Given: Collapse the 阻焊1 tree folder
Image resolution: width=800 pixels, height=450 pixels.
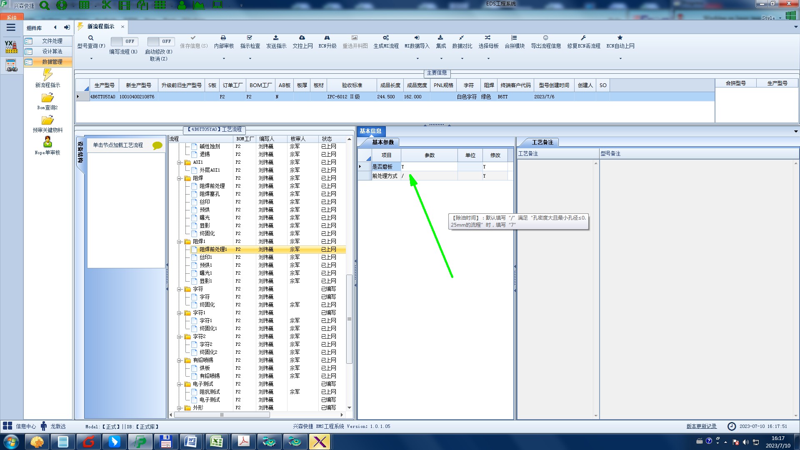Looking at the screenshot, I should [179, 242].
